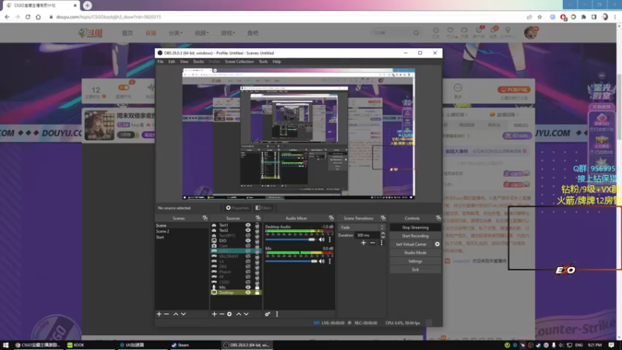This screenshot has height=350, width=622.
Task: Float the Controls dock using its header icon
Action: pyautogui.click(x=439, y=218)
